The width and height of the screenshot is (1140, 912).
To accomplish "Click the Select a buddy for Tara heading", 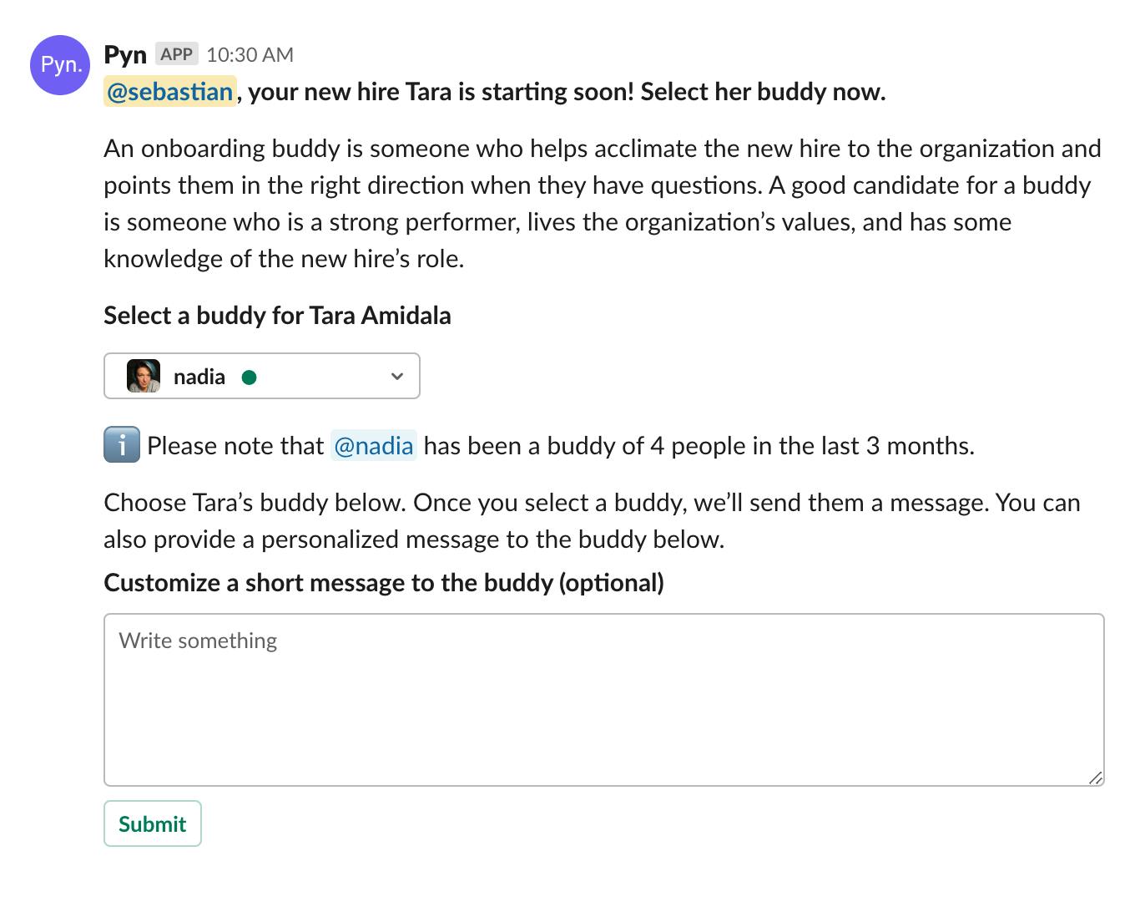I will coord(276,316).
